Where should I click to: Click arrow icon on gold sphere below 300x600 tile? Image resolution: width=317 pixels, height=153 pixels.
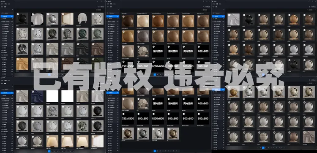pyautogui.click(x=168, y=129)
